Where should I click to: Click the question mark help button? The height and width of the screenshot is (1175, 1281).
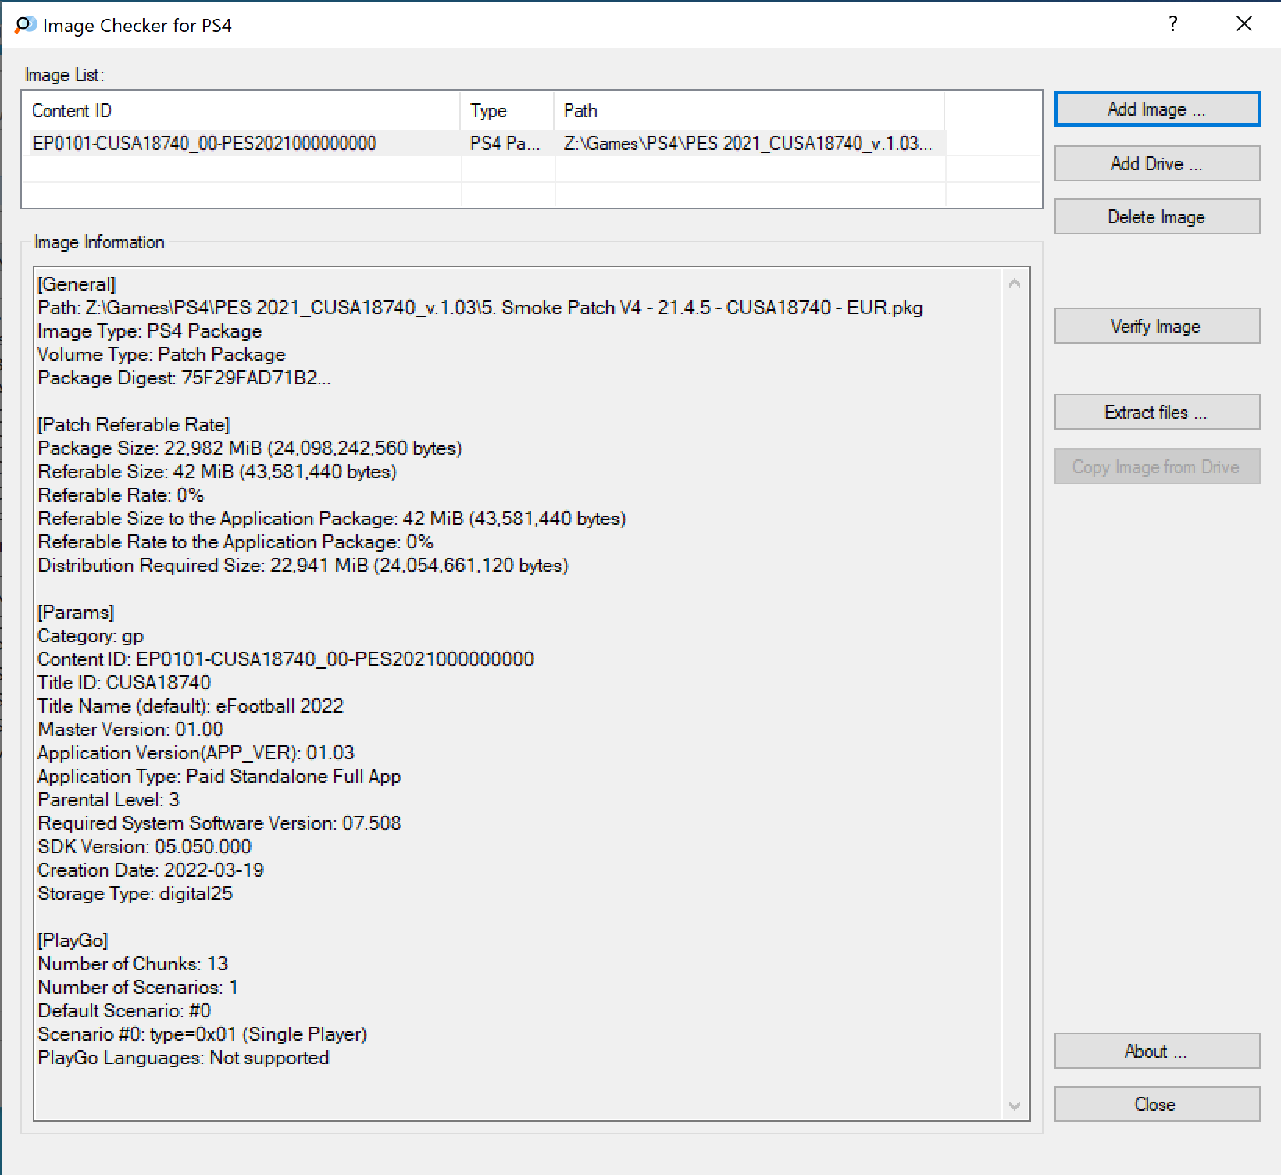point(1172,24)
